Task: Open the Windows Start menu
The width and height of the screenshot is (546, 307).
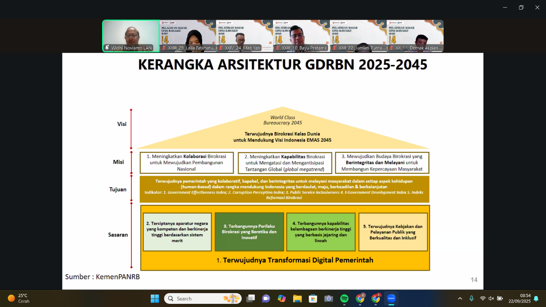Action: 155,299
